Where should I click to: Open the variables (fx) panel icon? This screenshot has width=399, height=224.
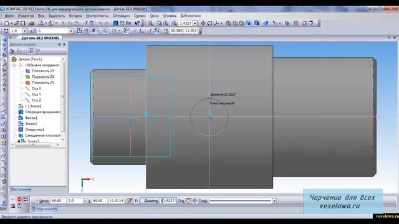pos(128,23)
